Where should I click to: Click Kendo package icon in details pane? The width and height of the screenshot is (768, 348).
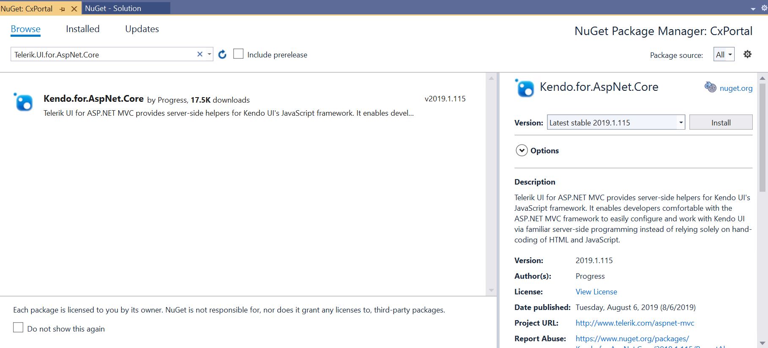(x=525, y=88)
